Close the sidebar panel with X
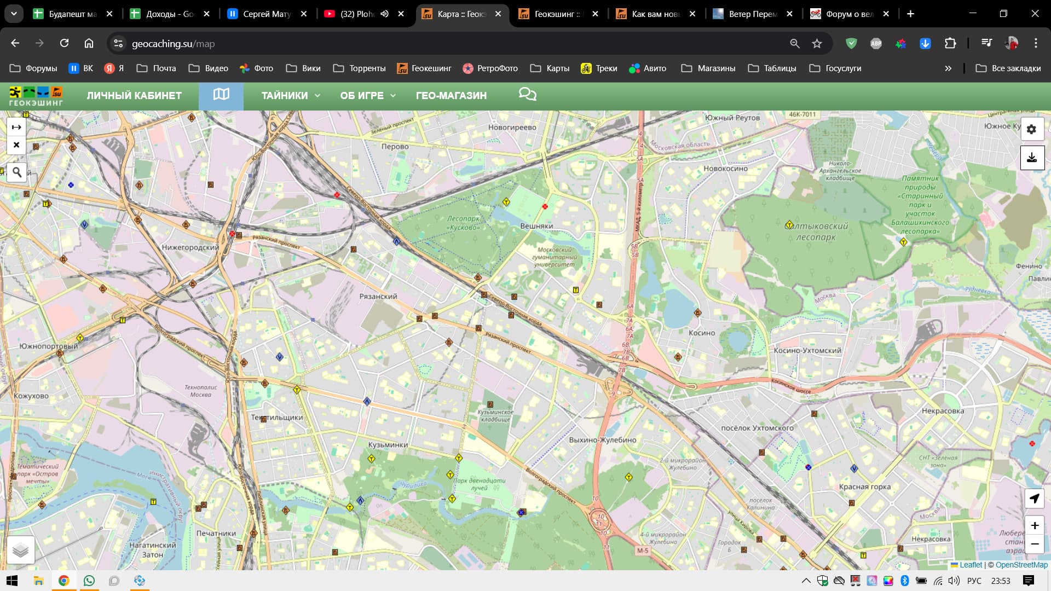The image size is (1051, 591). coord(16,145)
